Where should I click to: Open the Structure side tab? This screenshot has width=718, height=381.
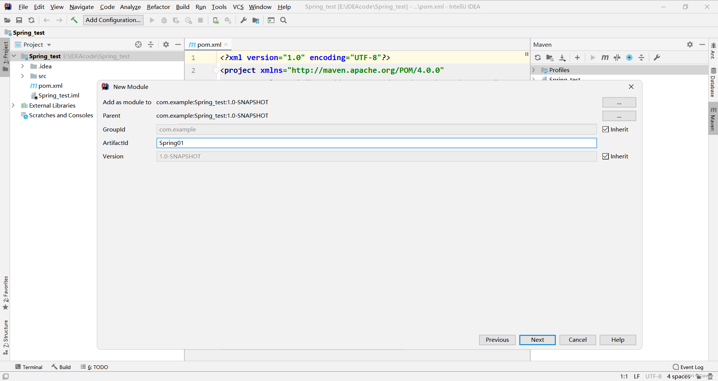tap(6, 337)
